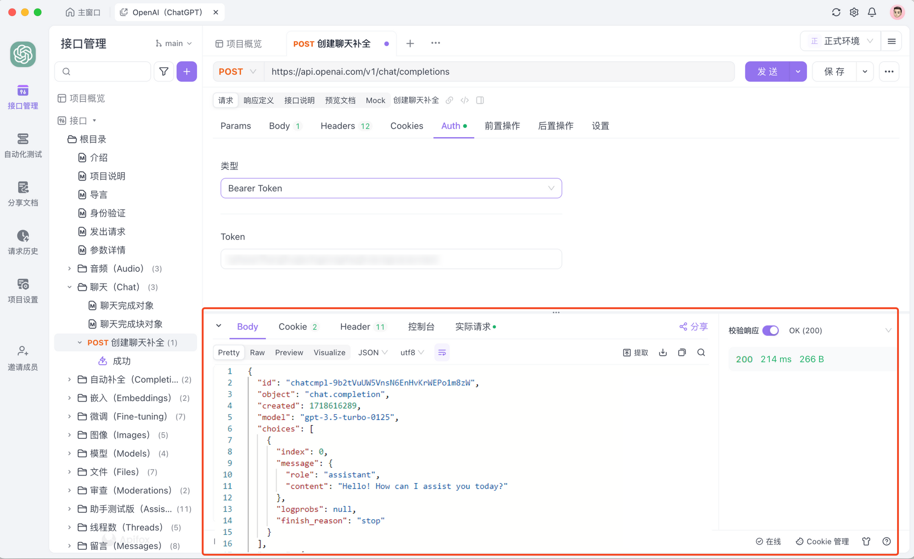This screenshot has height=559, width=914.
Task: Switch to the Raw view tab
Action: click(x=257, y=352)
